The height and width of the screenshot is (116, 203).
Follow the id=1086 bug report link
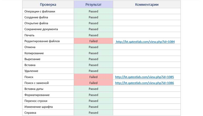click(144, 83)
